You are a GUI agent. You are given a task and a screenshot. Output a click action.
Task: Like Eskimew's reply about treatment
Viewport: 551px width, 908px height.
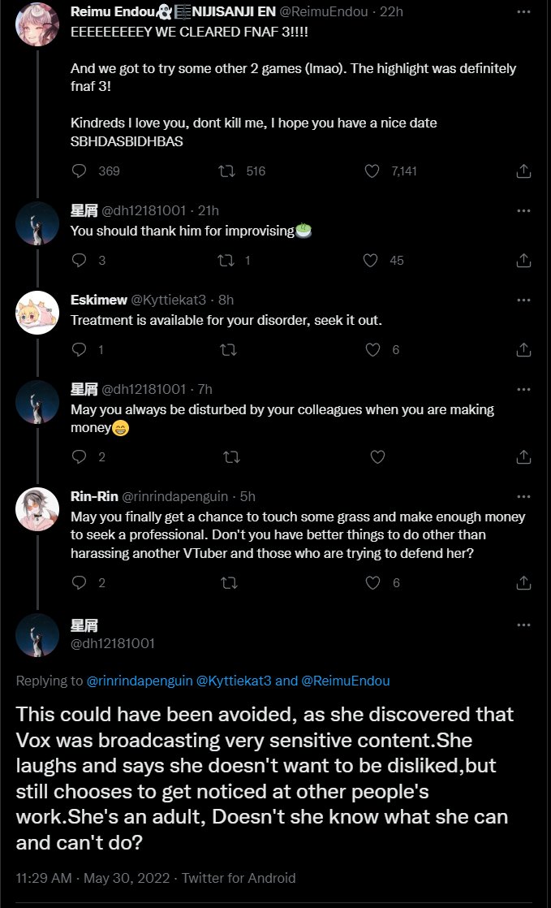point(372,350)
